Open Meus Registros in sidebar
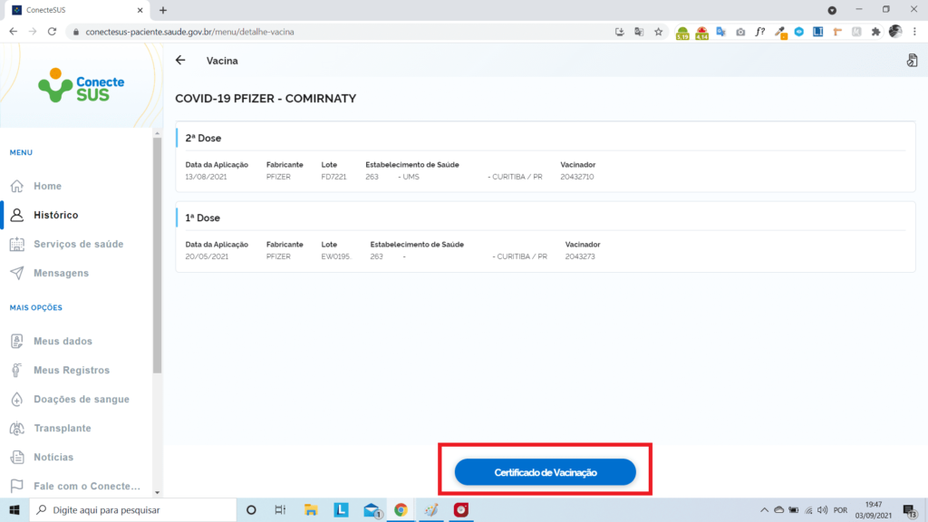928x522 pixels. coord(71,371)
